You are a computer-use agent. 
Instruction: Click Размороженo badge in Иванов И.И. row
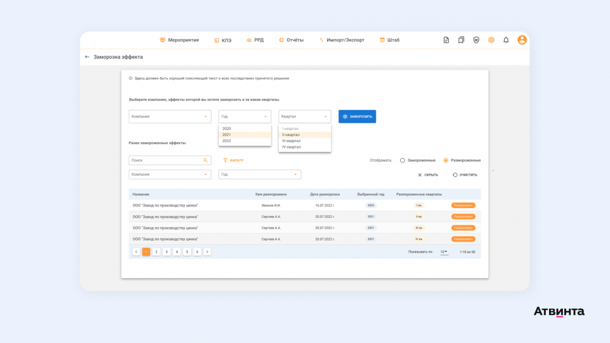464,205
